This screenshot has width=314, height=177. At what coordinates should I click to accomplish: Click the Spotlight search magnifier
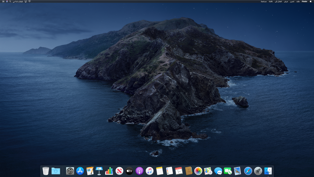(10, 1)
